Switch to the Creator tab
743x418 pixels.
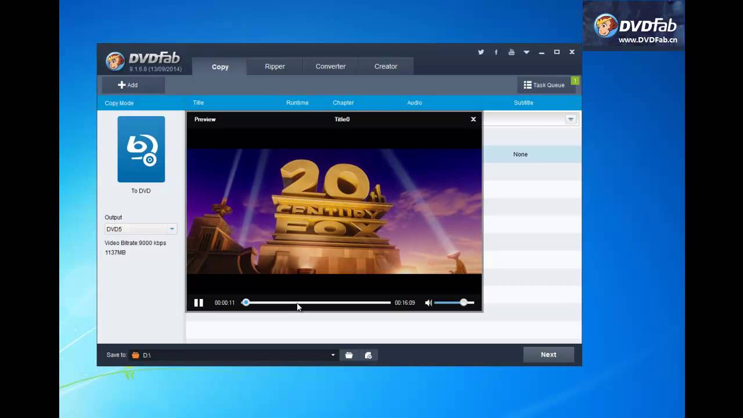(x=385, y=66)
